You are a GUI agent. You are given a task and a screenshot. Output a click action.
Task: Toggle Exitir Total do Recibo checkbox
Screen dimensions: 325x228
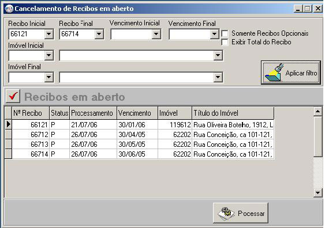click(x=225, y=42)
